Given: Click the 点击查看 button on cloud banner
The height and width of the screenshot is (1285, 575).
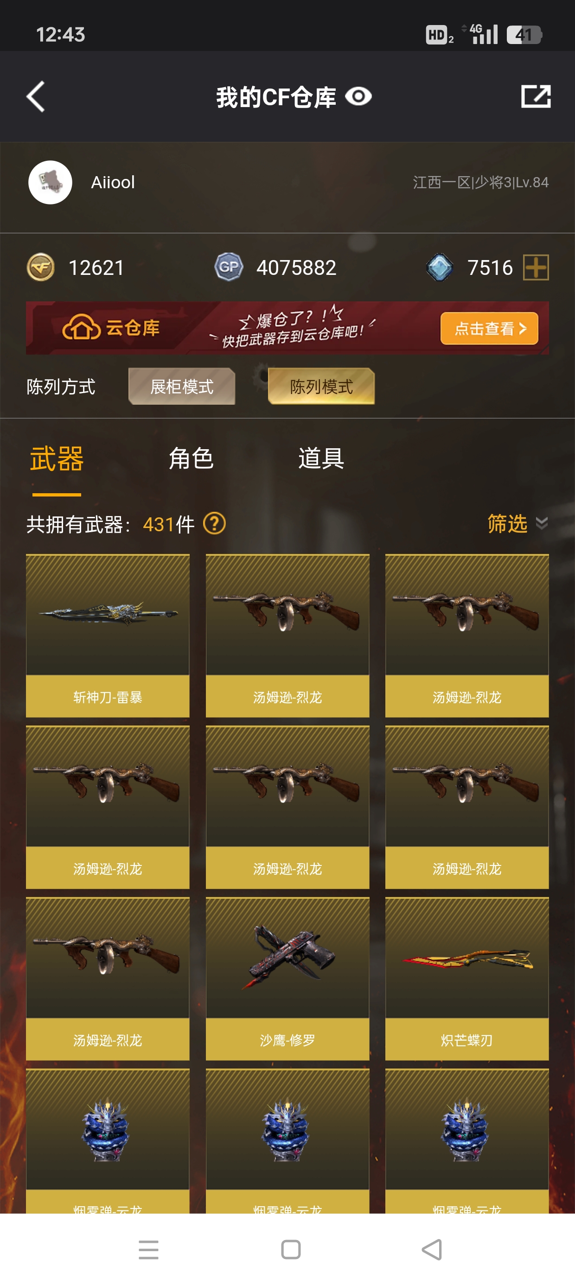Looking at the screenshot, I should pos(489,328).
